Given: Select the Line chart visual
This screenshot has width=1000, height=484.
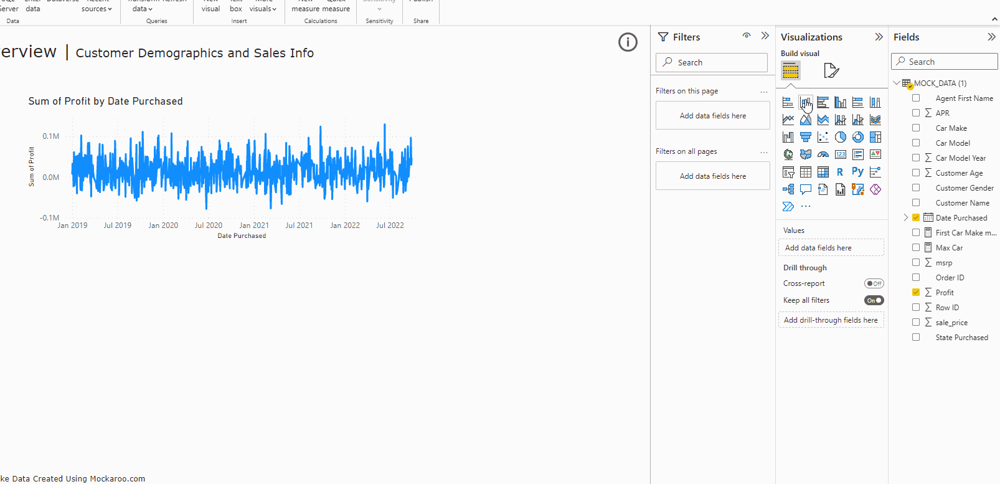Looking at the screenshot, I should 788,120.
